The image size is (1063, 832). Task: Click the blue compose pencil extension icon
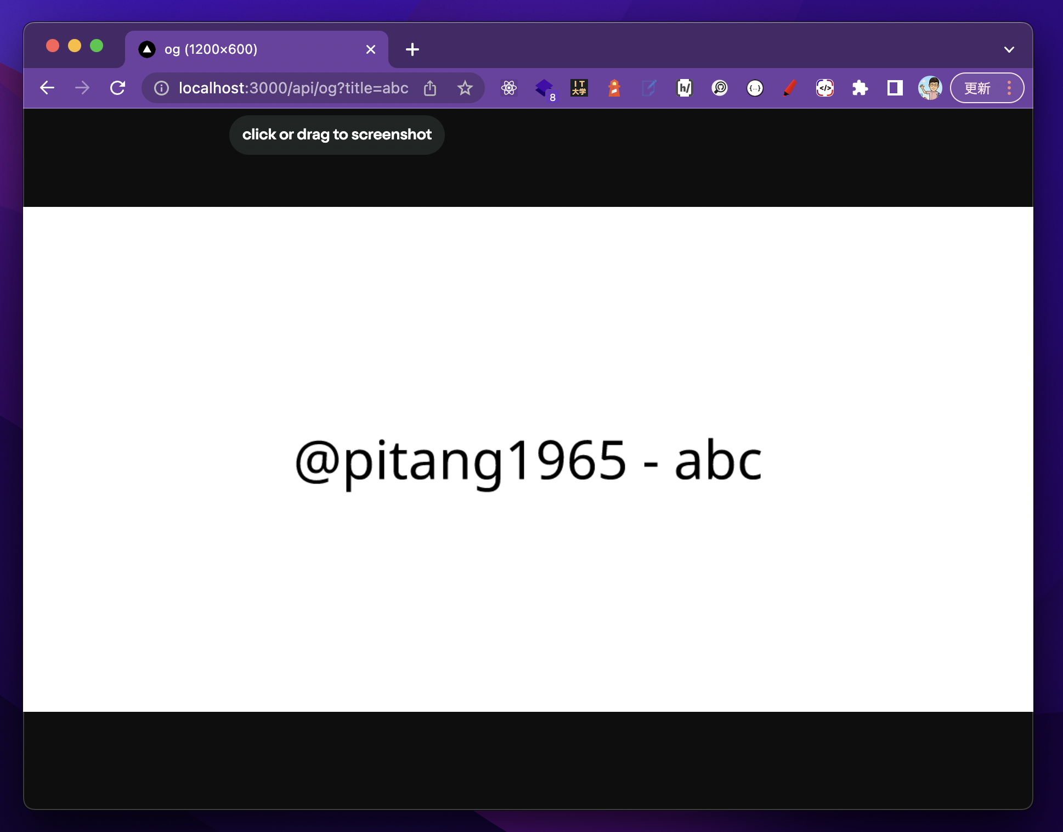[x=649, y=88]
